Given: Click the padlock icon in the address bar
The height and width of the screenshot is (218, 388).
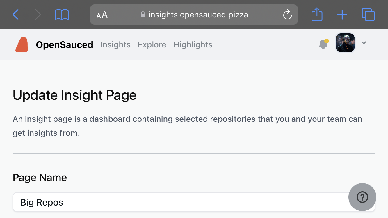Looking at the screenshot, I should point(143,15).
